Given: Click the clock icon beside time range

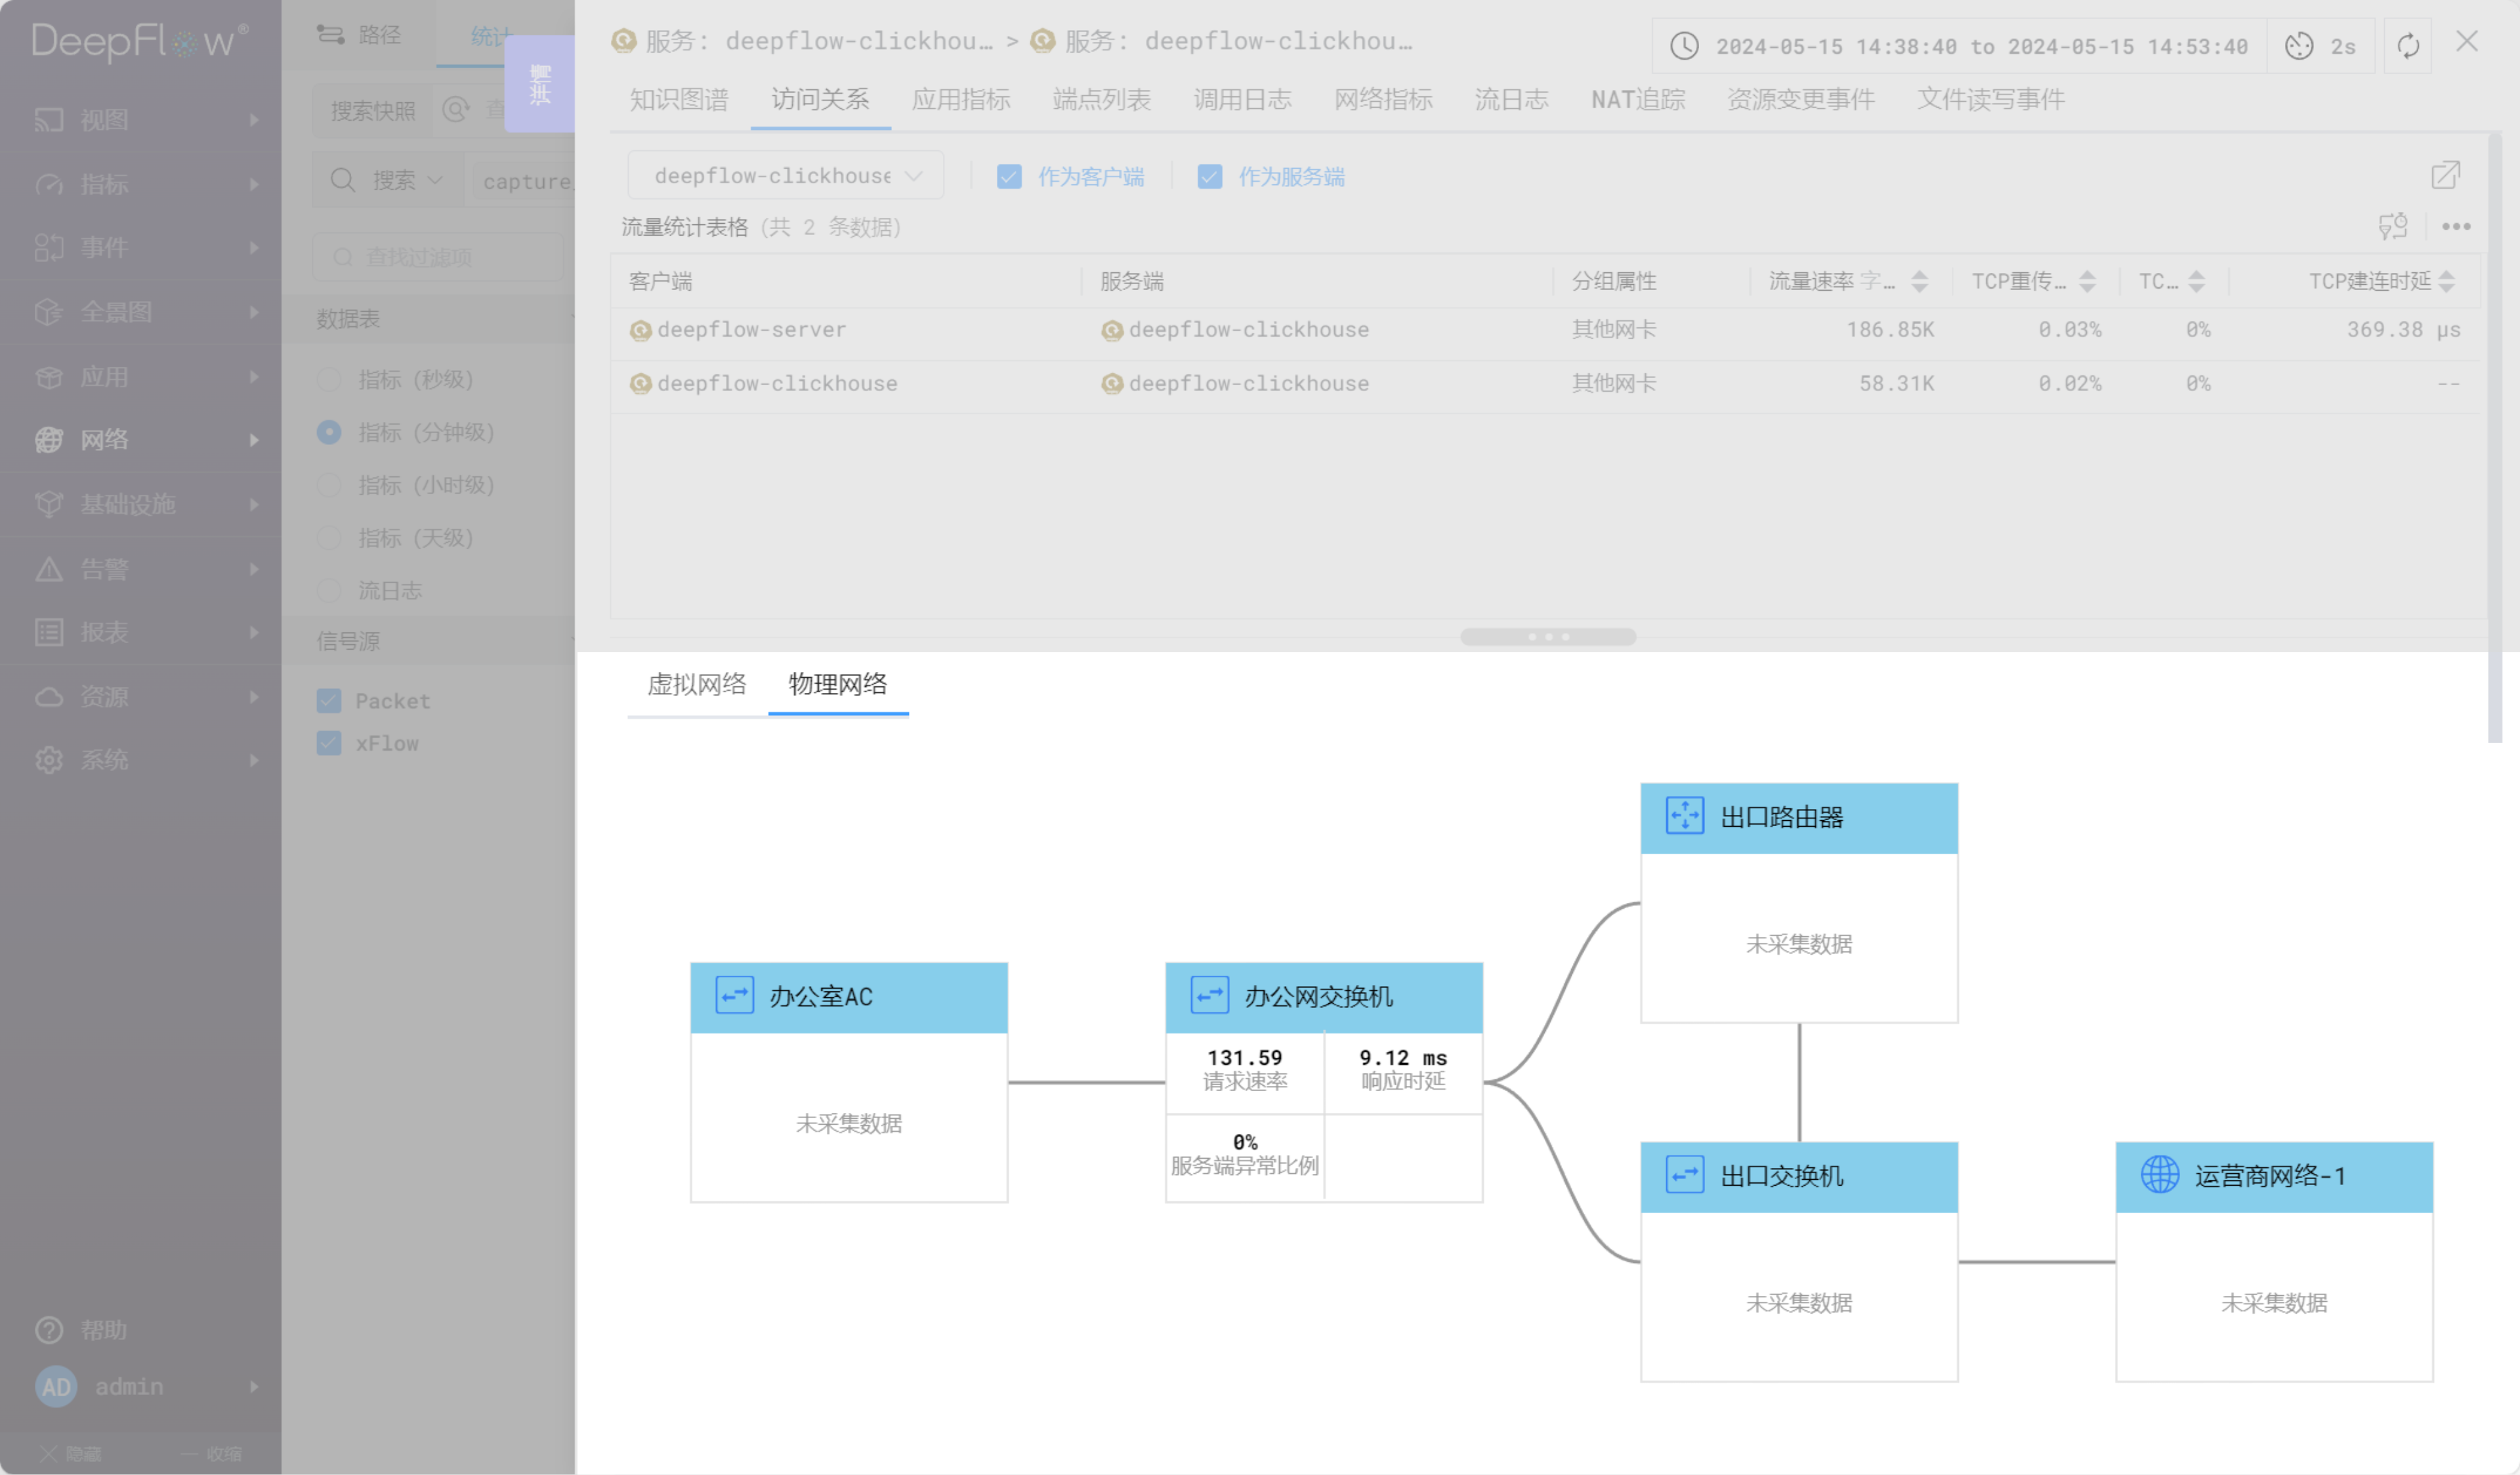Looking at the screenshot, I should 1684,46.
